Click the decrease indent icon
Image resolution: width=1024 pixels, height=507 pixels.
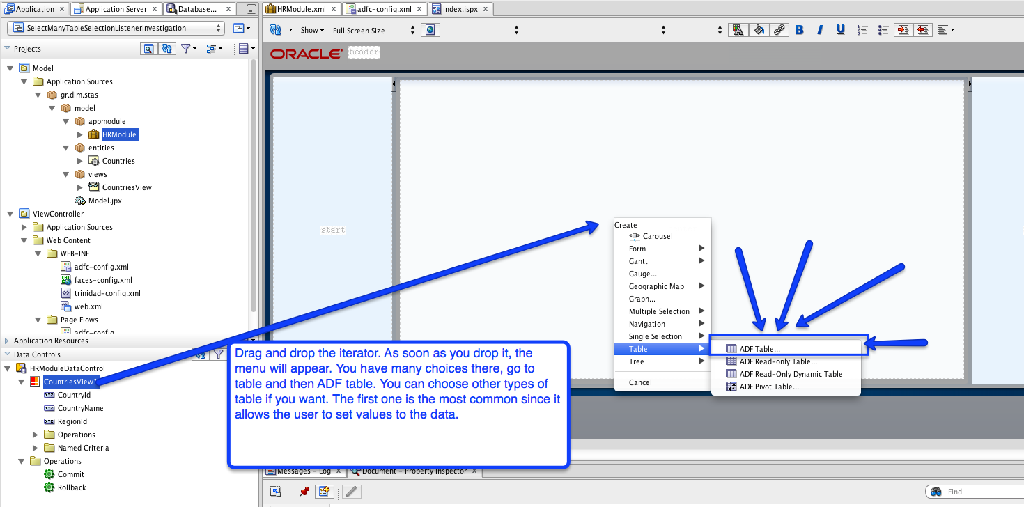click(x=924, y=30)
